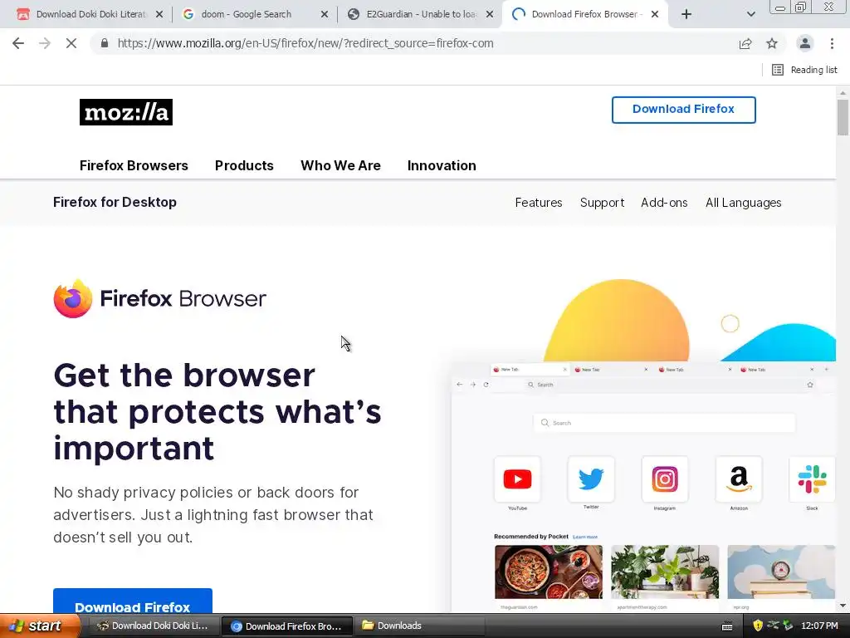This screenshot has width=850, height=638.
Task: Click the page vertical scrollbar thumb
Action: pyautogui.click(x=843, y=117)
